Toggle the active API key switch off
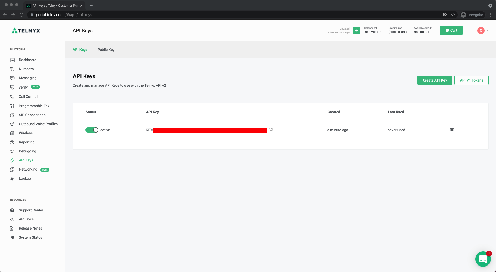This screenshot has height=272, width=496. pyautogui.click(x=92, y=130)
